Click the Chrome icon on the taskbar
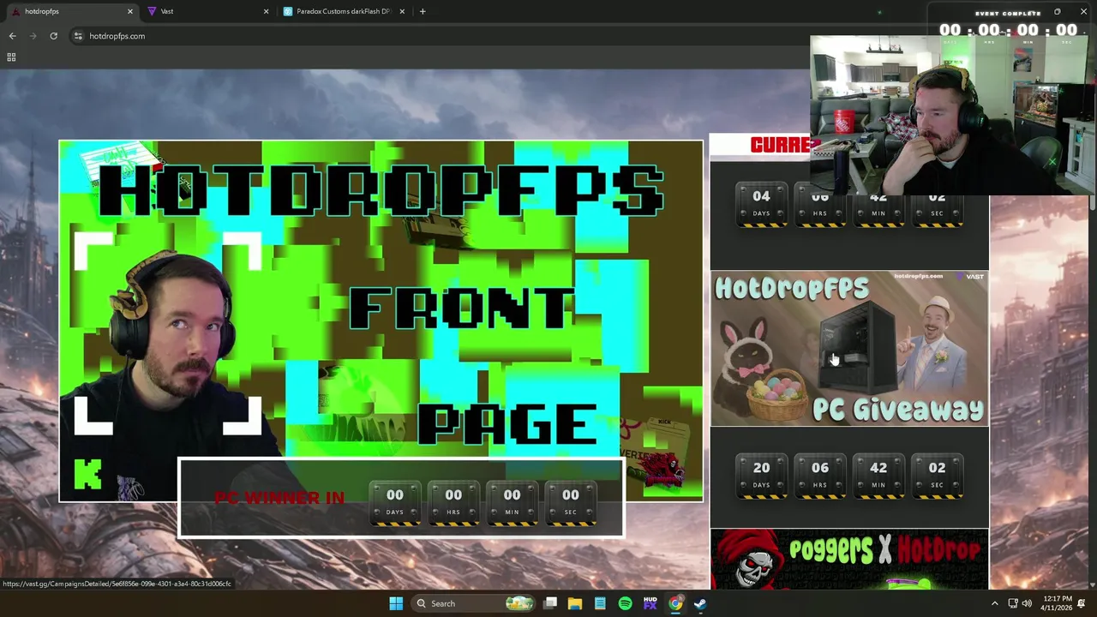Image resolution: width=1097 pixels, height=617 pixels. point(675,603)
